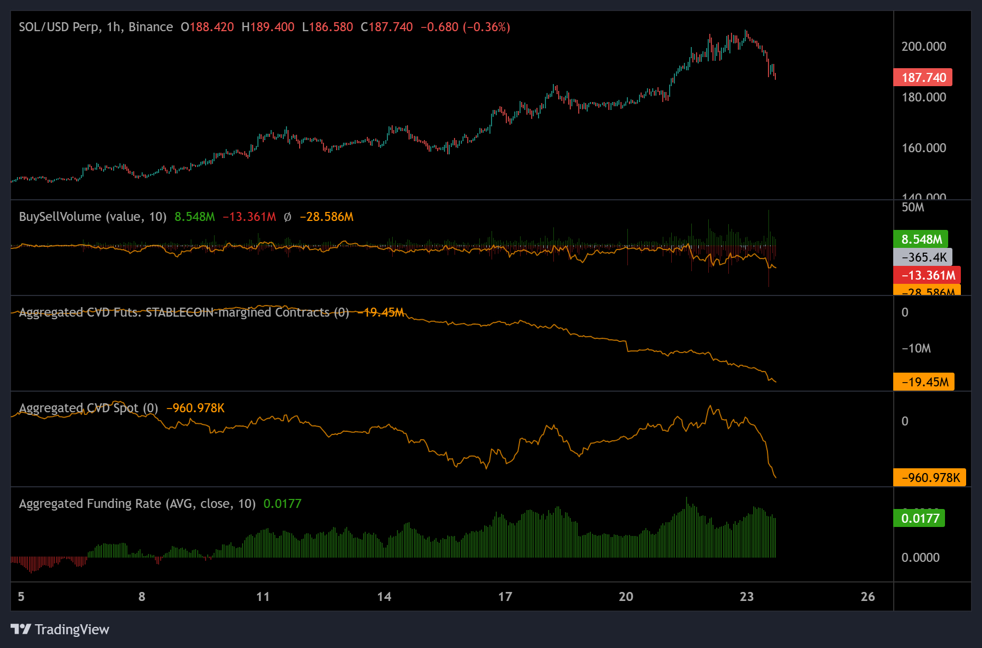This screenshot has height=648, width=982.
Task: Click the -960.978K spot CVD label
Action: point(929,477)
